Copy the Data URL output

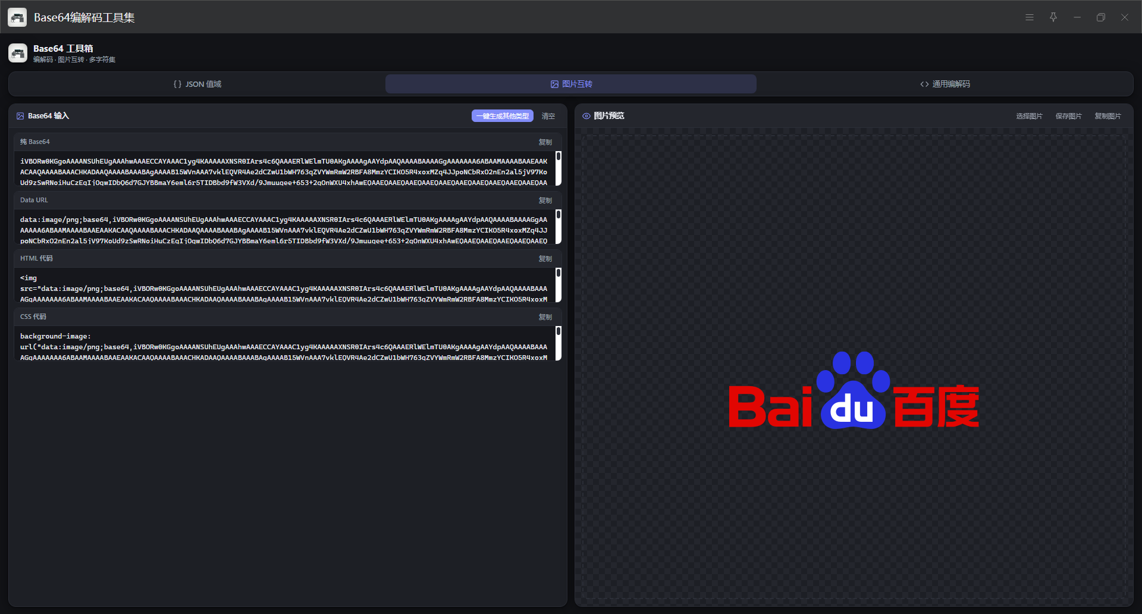(545, 201)
